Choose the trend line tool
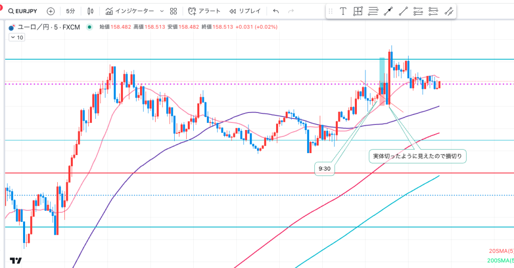Screen dimensions: 514x268 pyautogui.click(x=403, y=11)
